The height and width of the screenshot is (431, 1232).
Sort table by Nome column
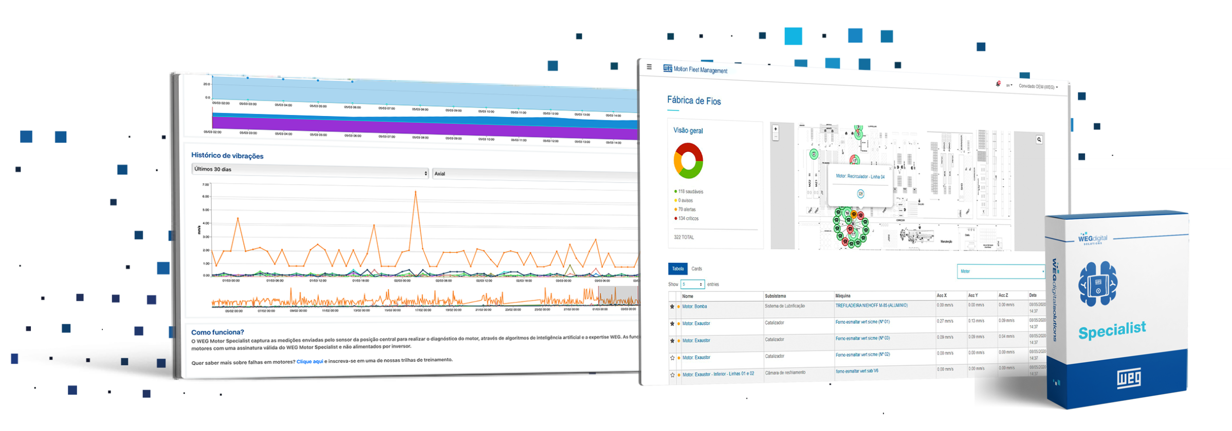721,296
